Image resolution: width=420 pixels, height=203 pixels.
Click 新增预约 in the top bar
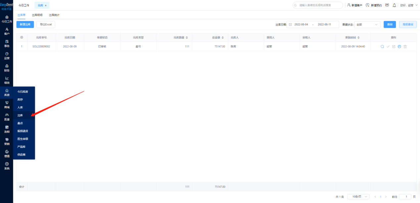[x=374, y=5]
